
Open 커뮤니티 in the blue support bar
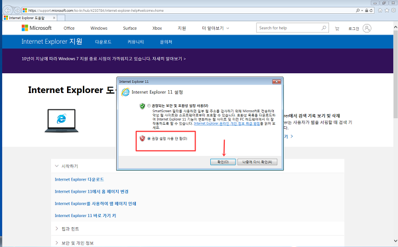(x=135, y=42)
